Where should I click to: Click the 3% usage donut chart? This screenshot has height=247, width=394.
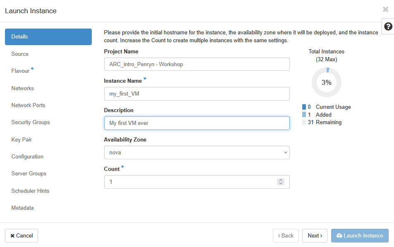(x=327, y=82)
